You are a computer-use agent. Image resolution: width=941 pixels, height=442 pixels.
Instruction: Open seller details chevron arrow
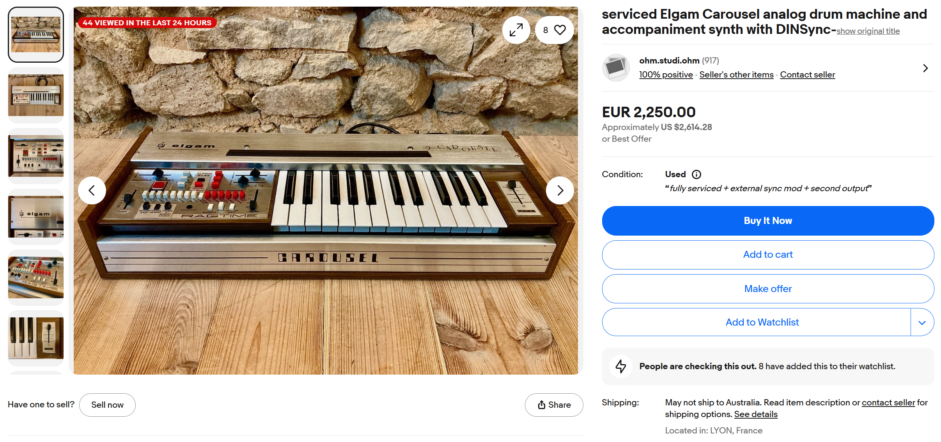coord(925,68)
